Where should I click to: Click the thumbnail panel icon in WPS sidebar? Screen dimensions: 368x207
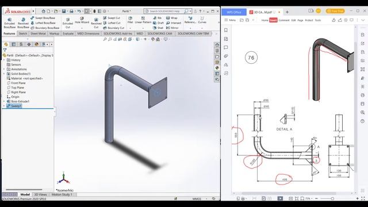(226, 39)
